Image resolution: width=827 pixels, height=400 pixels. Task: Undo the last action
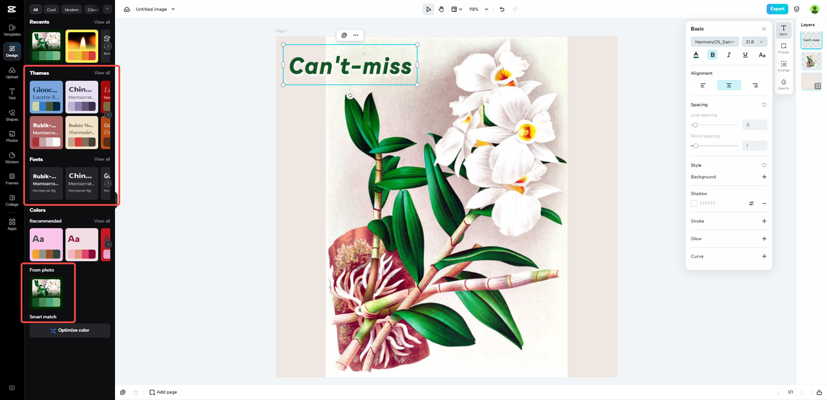click(x=502, y=9)
